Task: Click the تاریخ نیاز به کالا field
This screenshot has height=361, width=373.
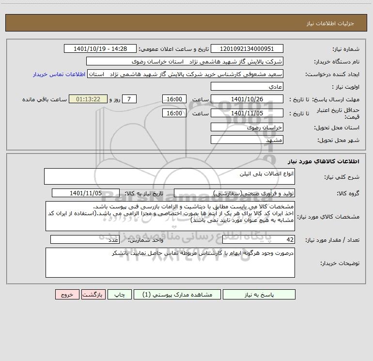Action: point(86,193)
